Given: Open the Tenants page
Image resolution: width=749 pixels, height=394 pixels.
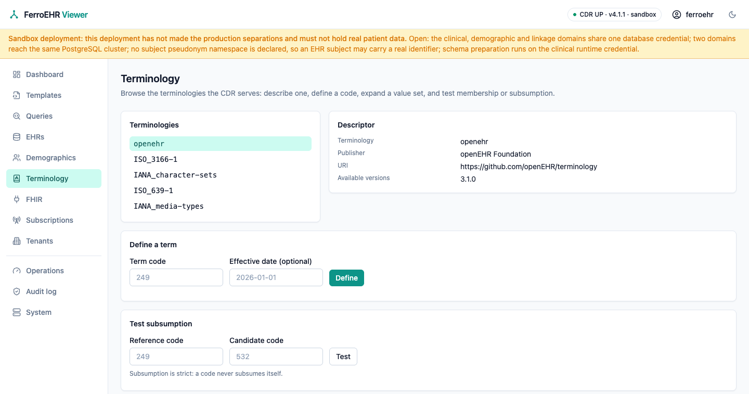Looking at the screenshot, I should 54,241.
